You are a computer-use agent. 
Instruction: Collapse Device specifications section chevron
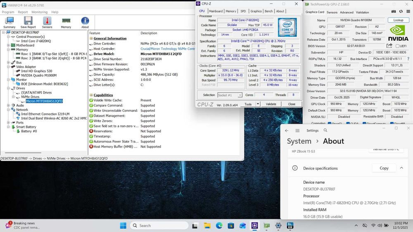point(401,168)
